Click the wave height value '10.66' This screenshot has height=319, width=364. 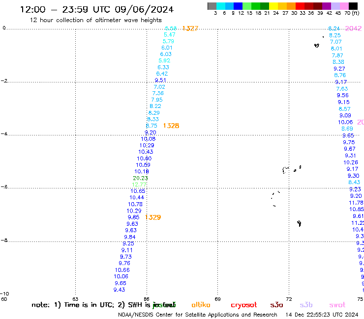[122, 270]
